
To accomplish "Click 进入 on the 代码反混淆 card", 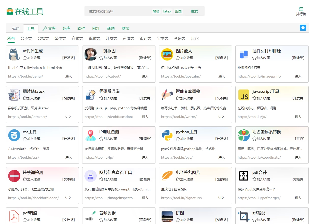I will [x=145, y=117].
